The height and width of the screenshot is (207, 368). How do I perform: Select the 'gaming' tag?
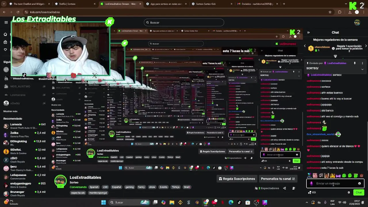129,187
